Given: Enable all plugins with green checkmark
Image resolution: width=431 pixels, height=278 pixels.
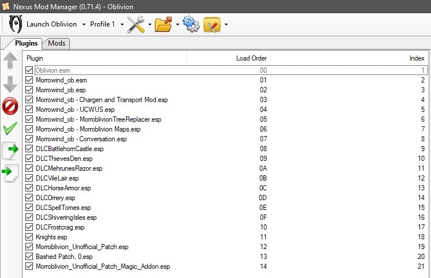Looking at the screenshot, I should [10, 129].
